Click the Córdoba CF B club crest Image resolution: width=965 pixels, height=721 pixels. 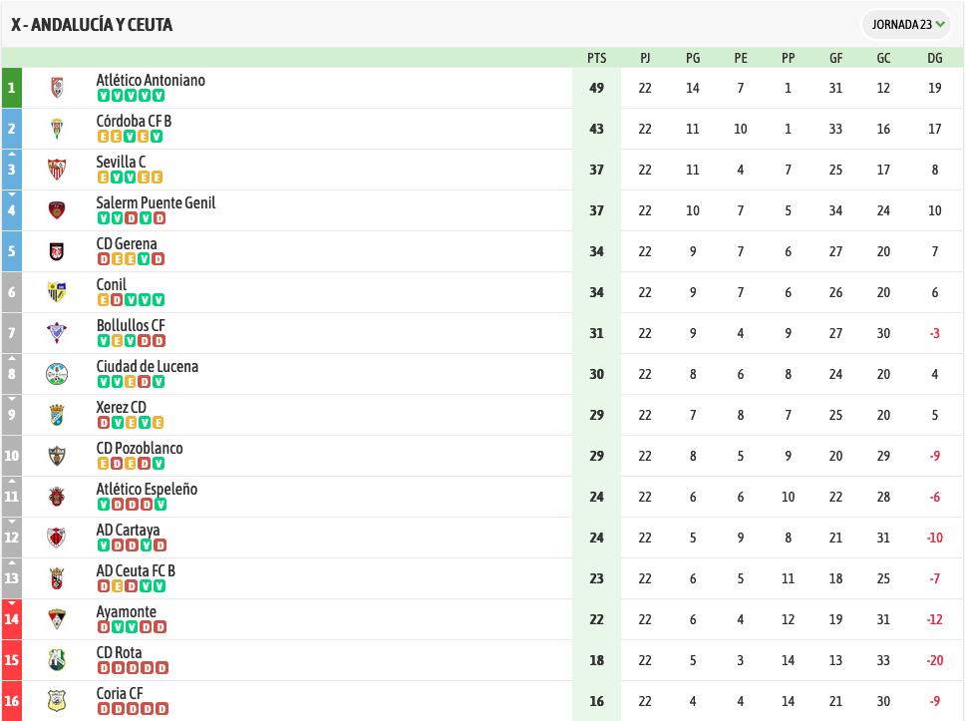tap(57, 129)
